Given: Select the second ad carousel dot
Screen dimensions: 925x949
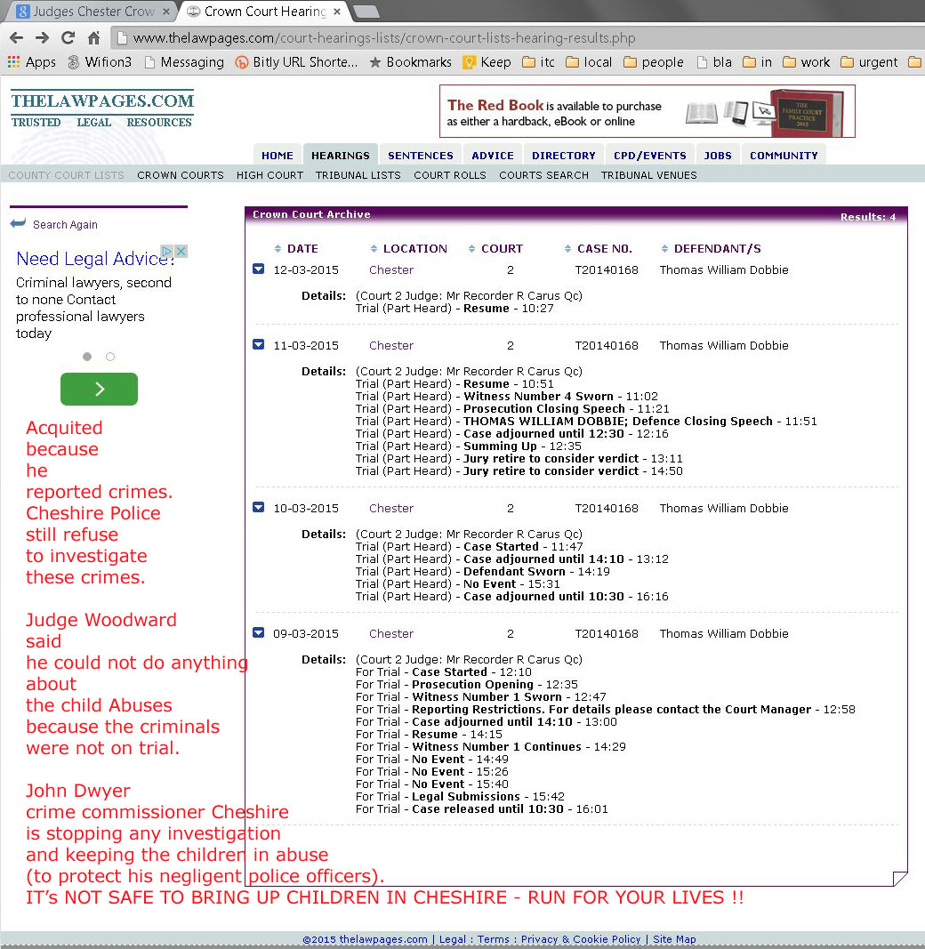Looking at the screenshot, I should [x=110, y=357].
